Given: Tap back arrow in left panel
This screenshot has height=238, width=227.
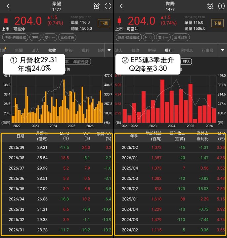Looking at the screenshot, I should coord(8,6).
